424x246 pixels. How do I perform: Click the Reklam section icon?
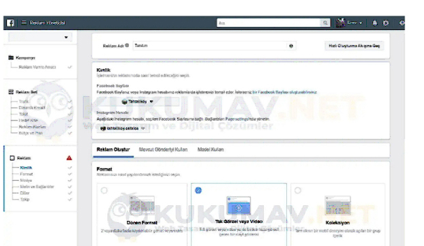click(12, 158)
